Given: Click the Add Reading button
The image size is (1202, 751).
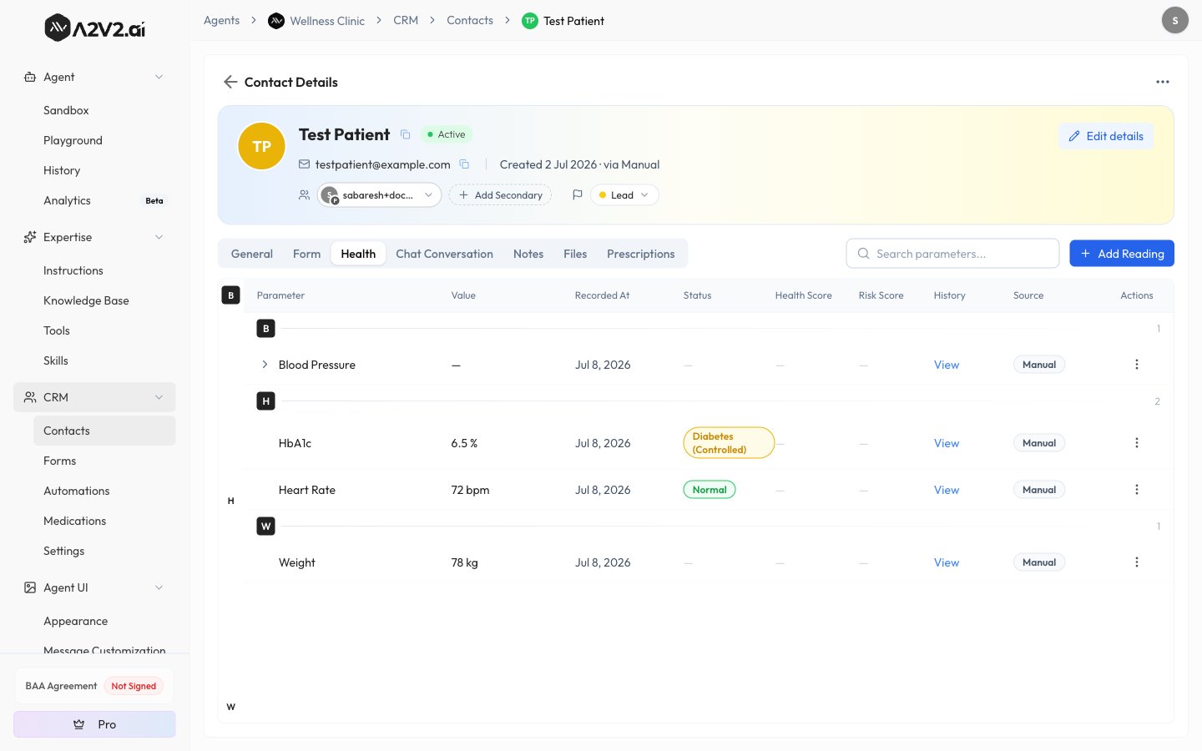Looking at the screenshot, I should point(1122,254).
